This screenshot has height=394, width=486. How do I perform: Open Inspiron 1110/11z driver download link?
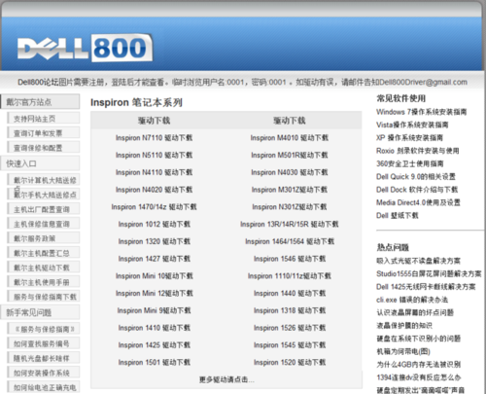[290, 276]
